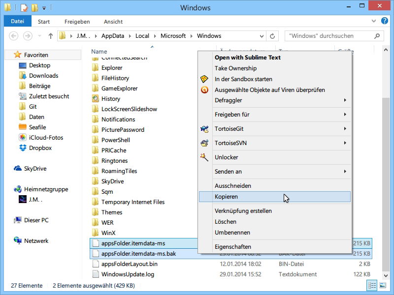Click the Unlocker wand icon
This screenshot has height=295, width=394.
pyautogui.click(x=204, y=157)
